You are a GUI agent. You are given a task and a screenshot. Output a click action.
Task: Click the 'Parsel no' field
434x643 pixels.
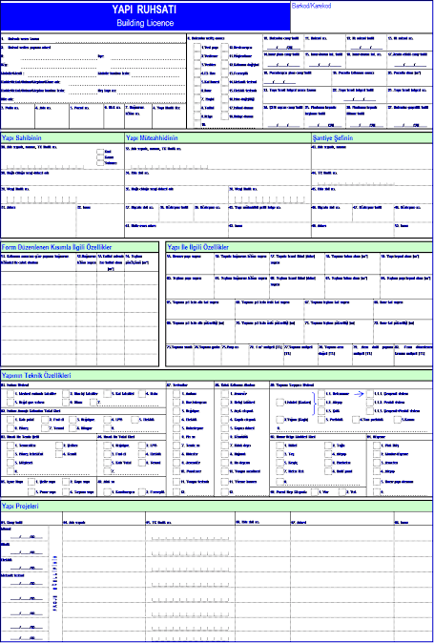click(x=86, y=116)
